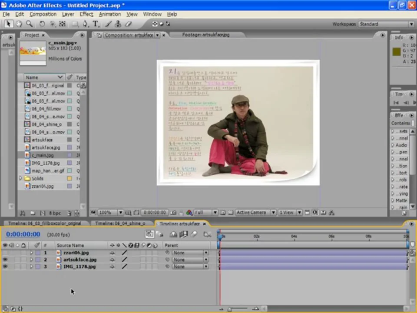This screenshot has width=417, height=313.
Task: Open the Composition menu
Action: tap(43, 14)
